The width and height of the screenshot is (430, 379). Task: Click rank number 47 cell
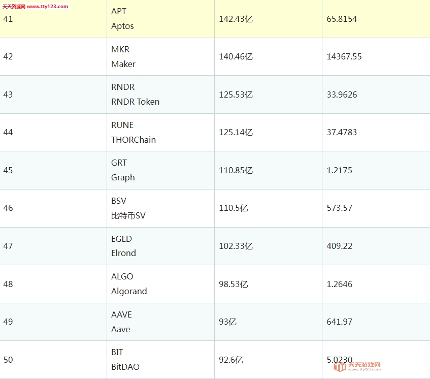coord(53,246)
